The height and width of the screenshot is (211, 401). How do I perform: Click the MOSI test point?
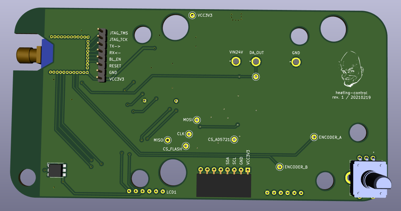(197, 120)
